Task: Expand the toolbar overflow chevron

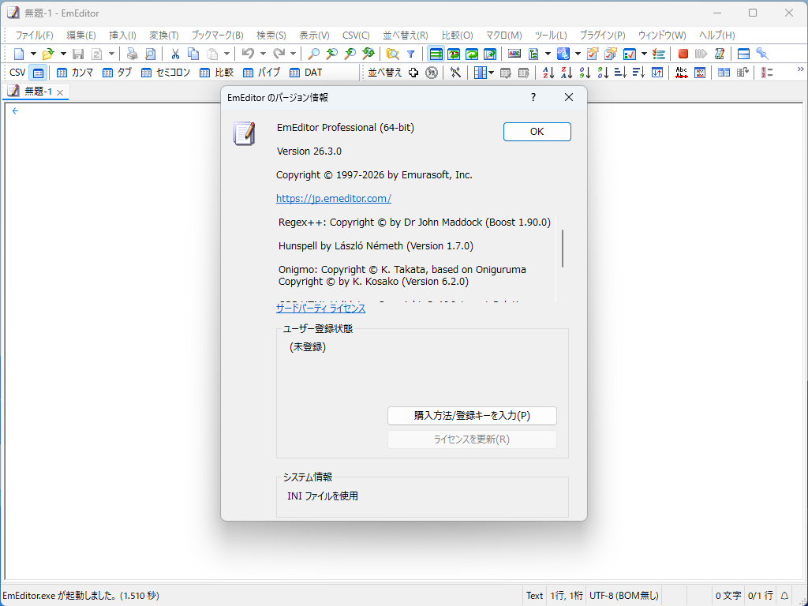Action: (x=801, y=69)
